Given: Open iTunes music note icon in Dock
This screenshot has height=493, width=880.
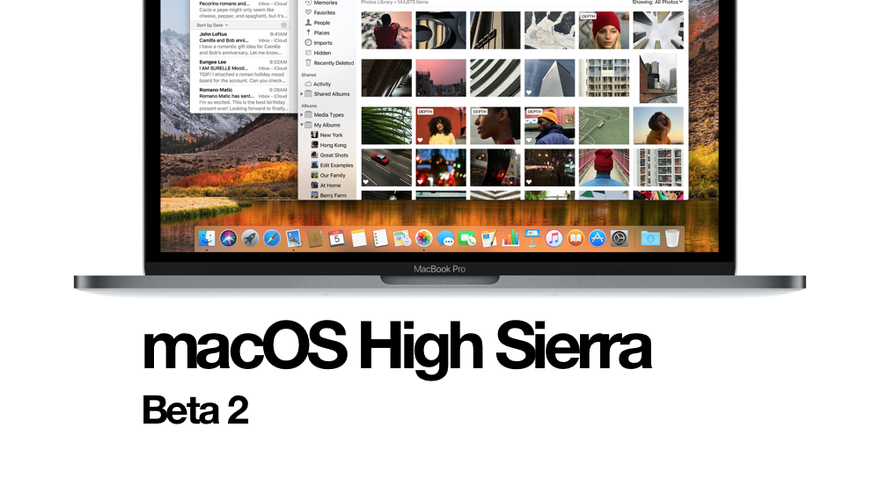Looking at the screenshot, I should pos(554,239).
